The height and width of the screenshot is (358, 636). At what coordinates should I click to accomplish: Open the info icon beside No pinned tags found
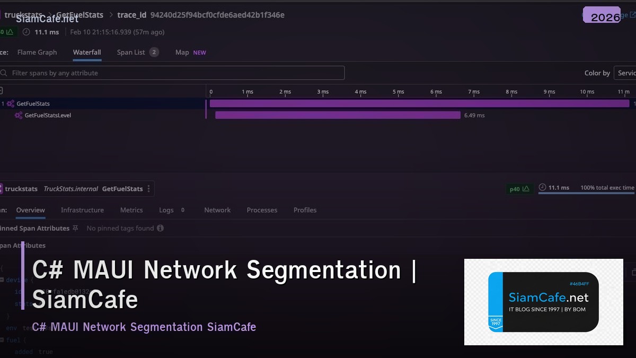coord(160,228)
